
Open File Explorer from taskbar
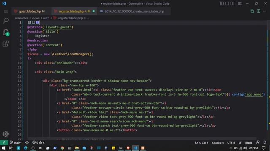coord(77,148)
